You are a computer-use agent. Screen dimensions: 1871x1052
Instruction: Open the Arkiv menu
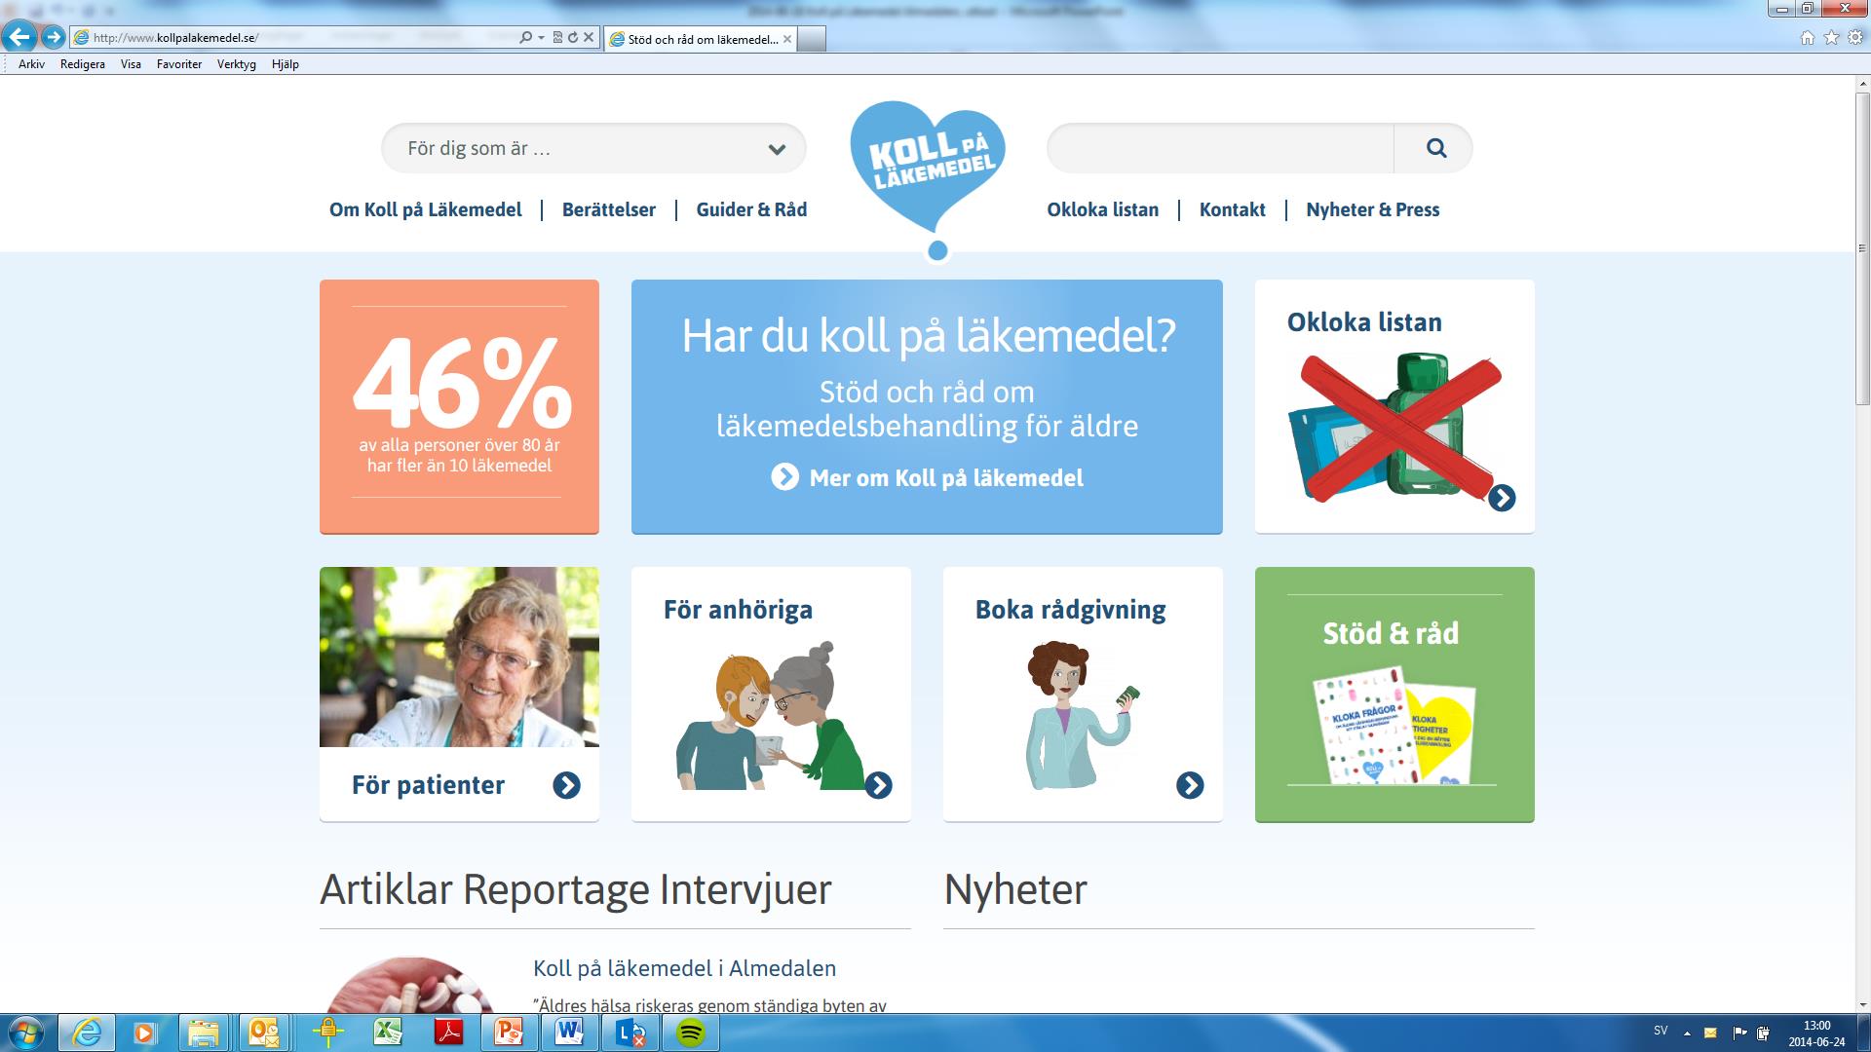31,64
